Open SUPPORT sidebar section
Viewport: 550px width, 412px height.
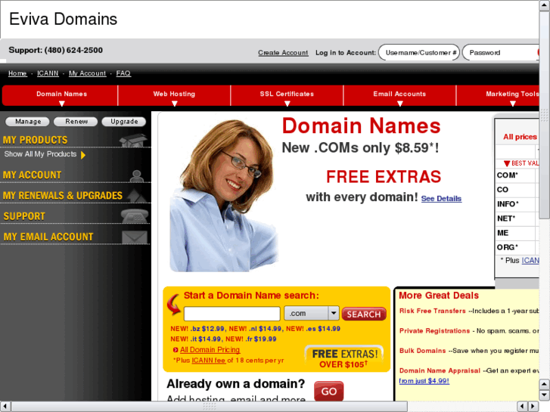(24, 216)
